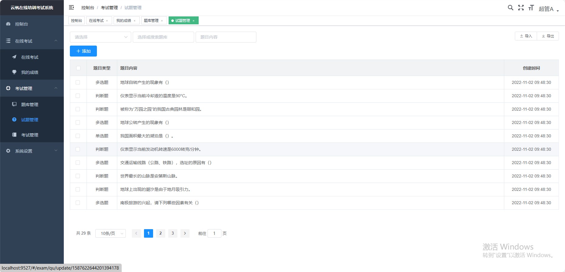Go to the next page arrow

pos(185,233)
